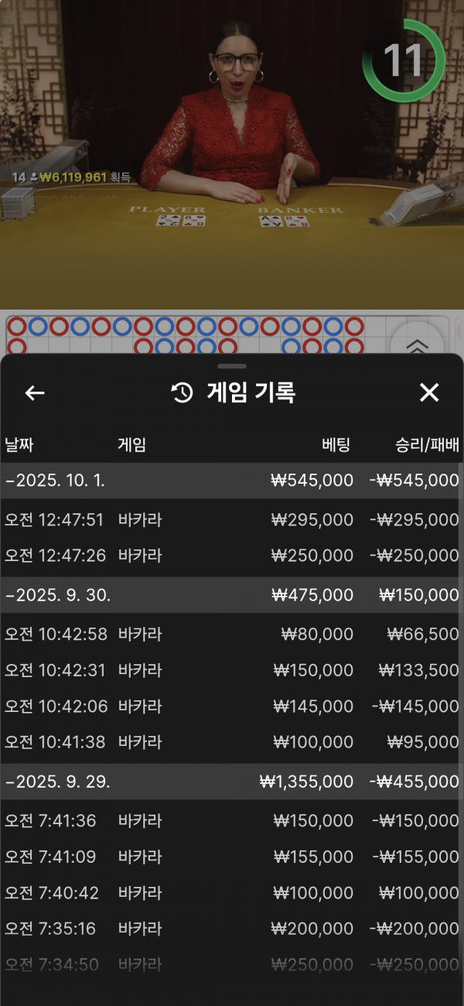
Task: Open the 오전 12:47:26 baccarat record
Action: tap(232, 556)
